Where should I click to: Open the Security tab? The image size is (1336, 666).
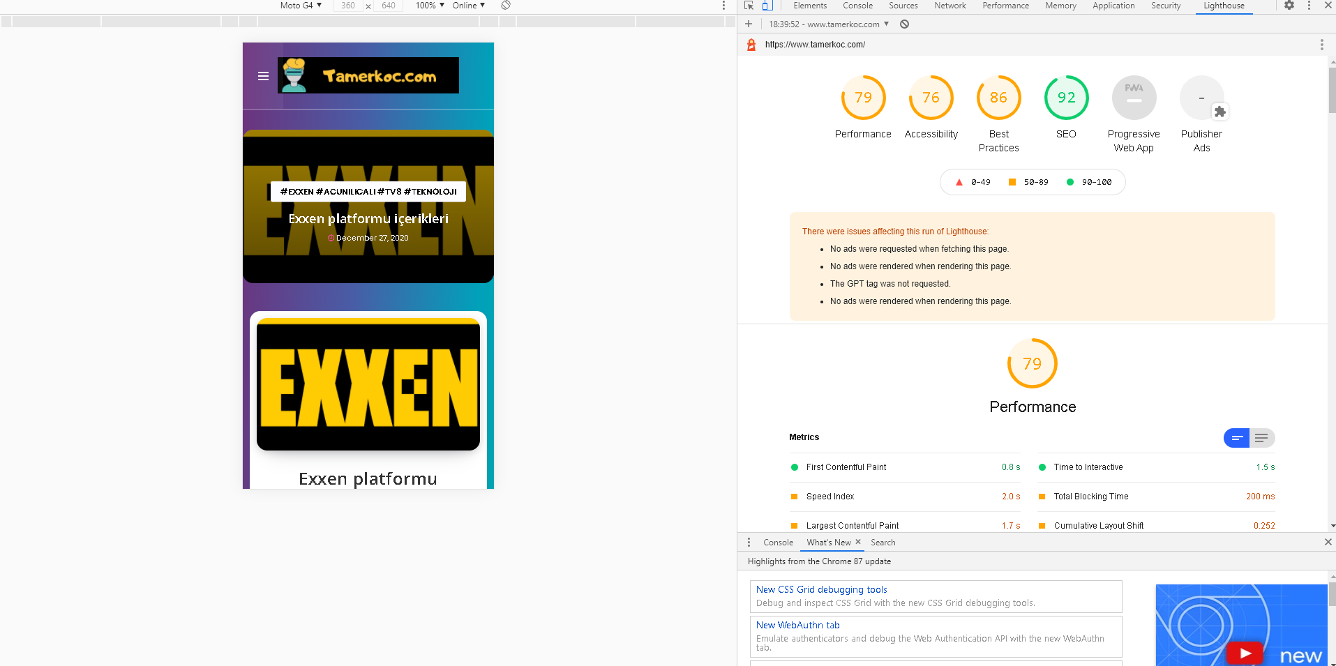tap(1166, 6)
